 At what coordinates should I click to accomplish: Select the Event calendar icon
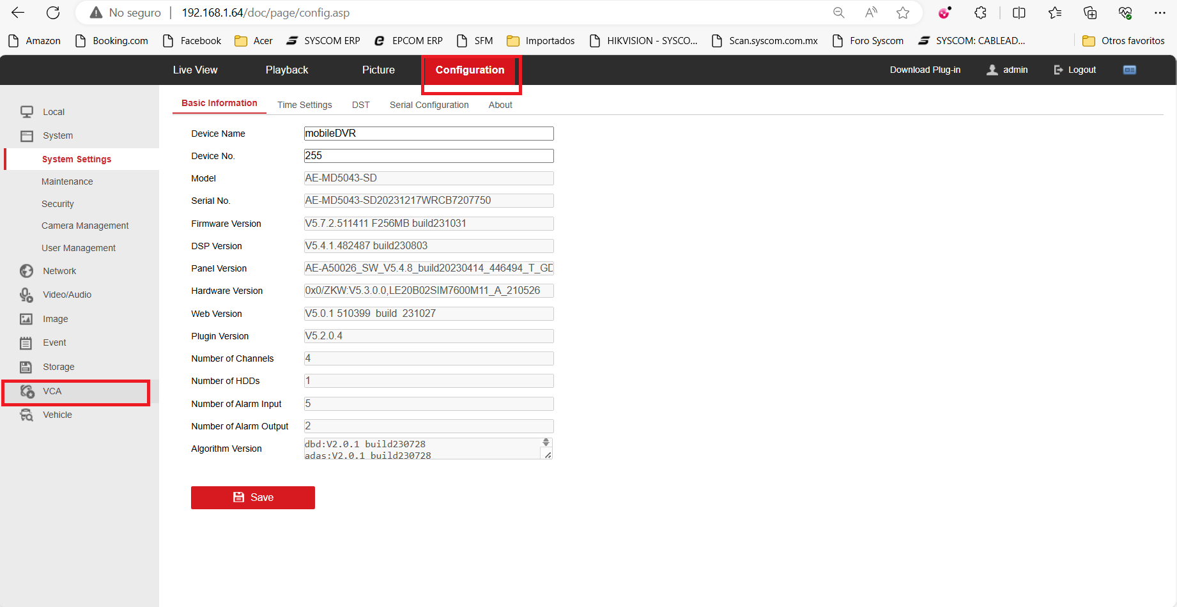coord(26,343)
